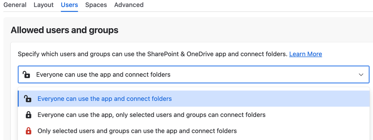Click the open padlock icon in the highlighted option

(28, 99)
